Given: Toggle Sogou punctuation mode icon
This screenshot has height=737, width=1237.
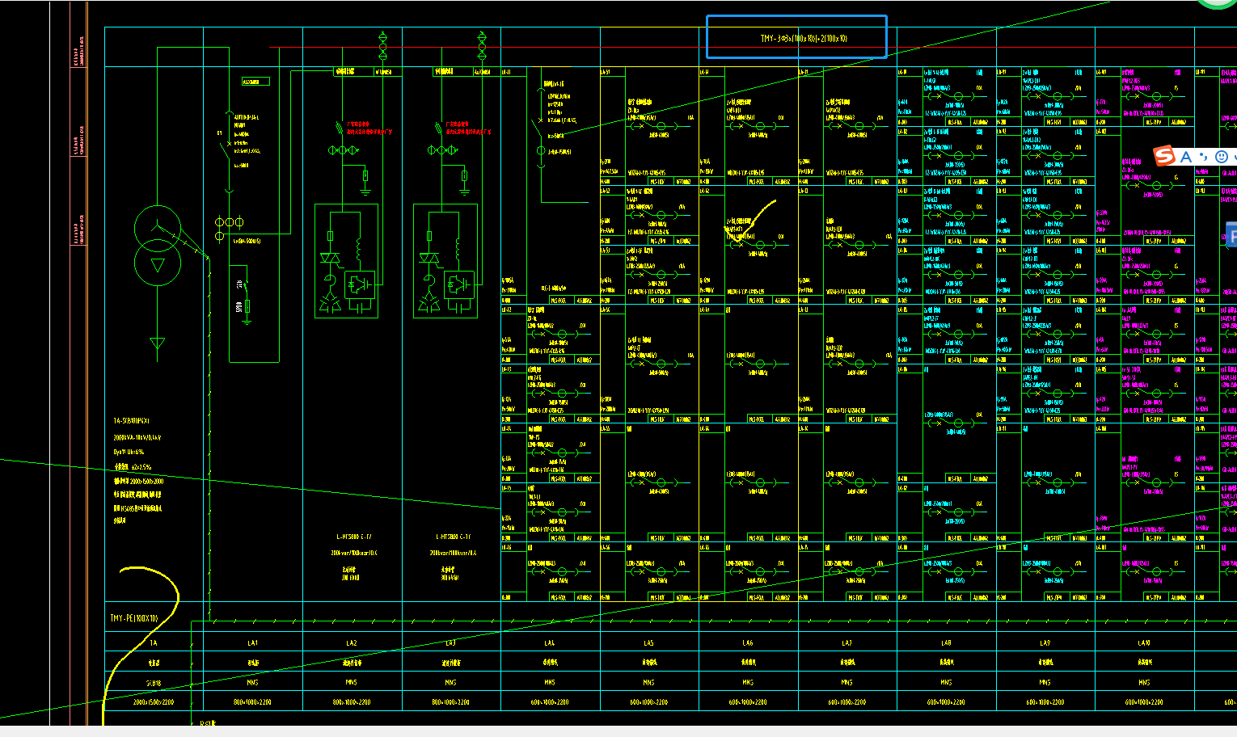Looking at the screenshot, I should click(x=1204, y=157).
